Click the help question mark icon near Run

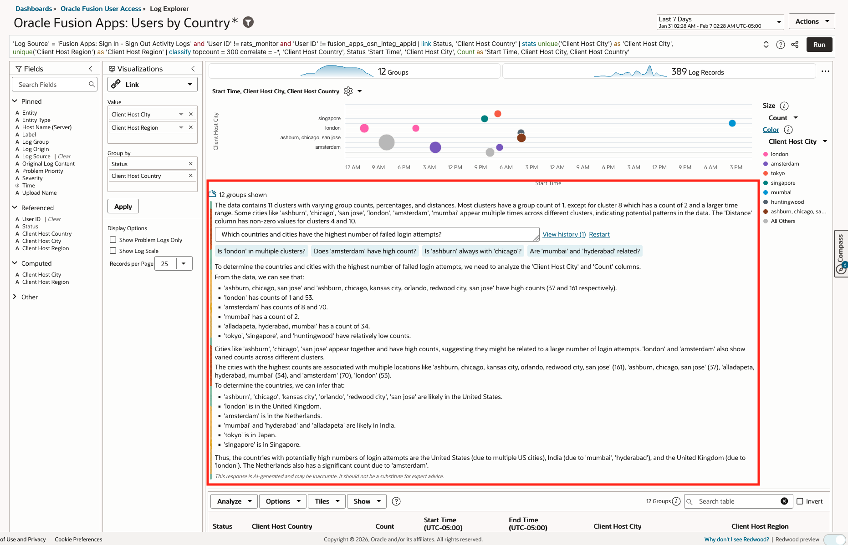click(781, 45)
